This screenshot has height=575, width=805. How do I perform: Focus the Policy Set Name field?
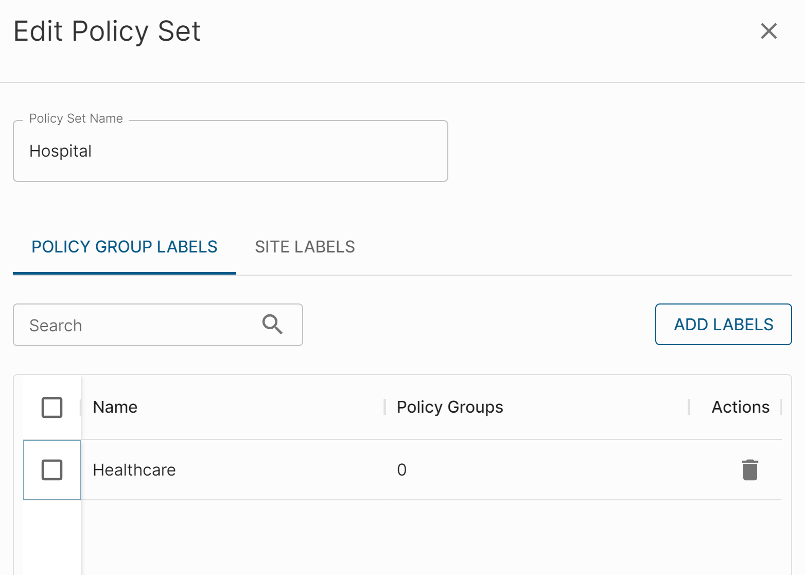click(230, 151)
